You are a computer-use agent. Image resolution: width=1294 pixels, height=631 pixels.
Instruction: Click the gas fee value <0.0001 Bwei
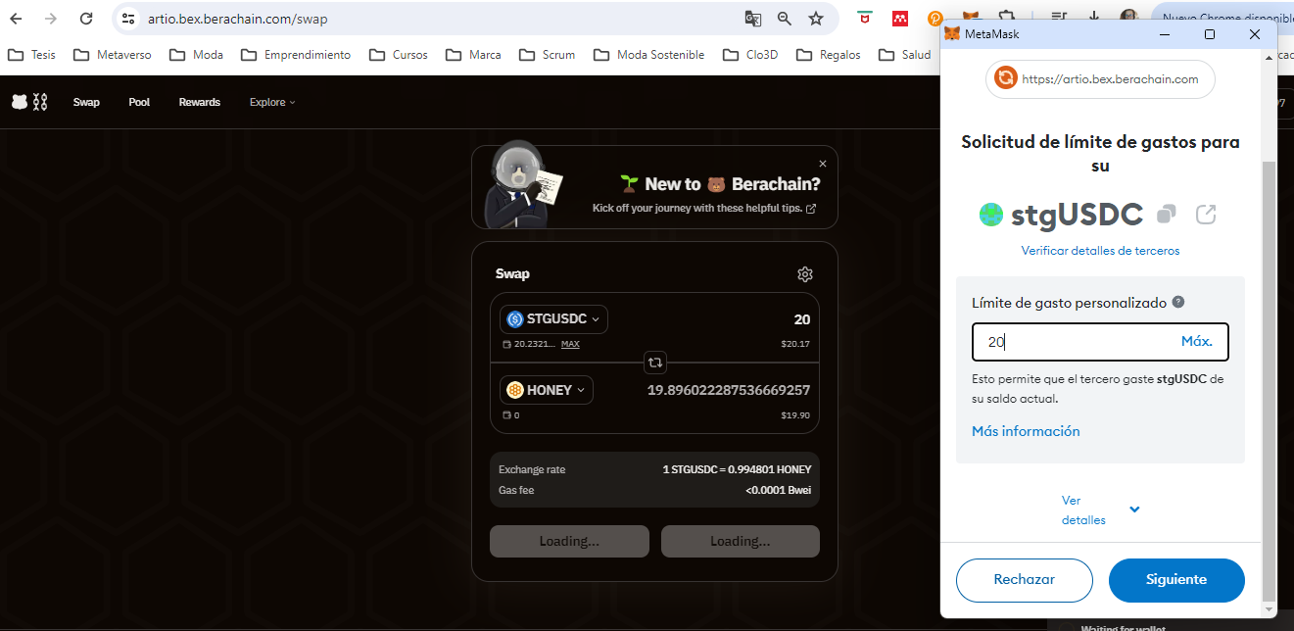tap(778, 490)
